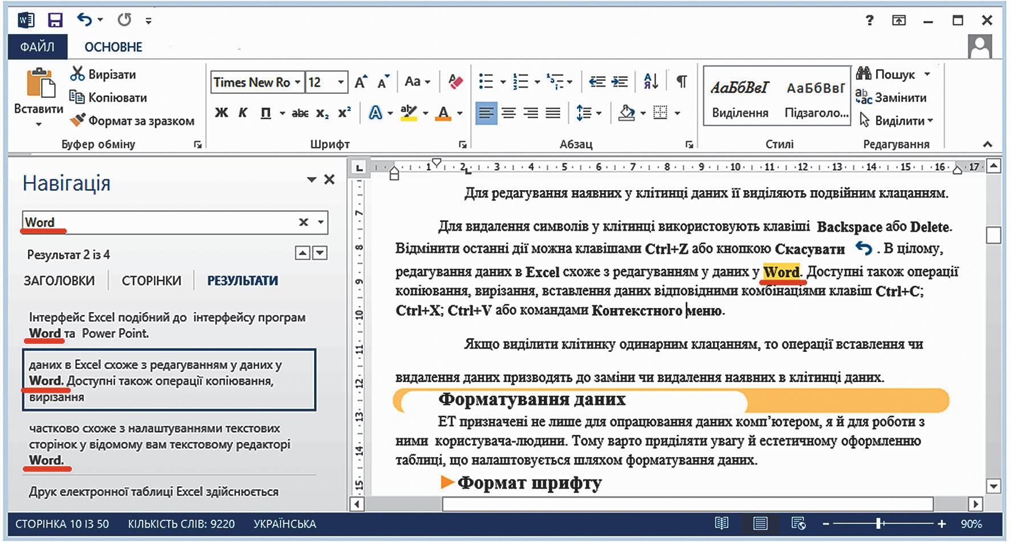
Task: Apply the font color with the A button
Action: pos(443,113)
